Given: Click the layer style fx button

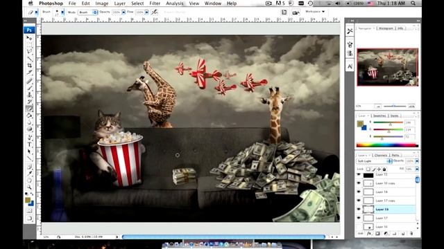Looking at the screenshot, I should tap(369, 234).
